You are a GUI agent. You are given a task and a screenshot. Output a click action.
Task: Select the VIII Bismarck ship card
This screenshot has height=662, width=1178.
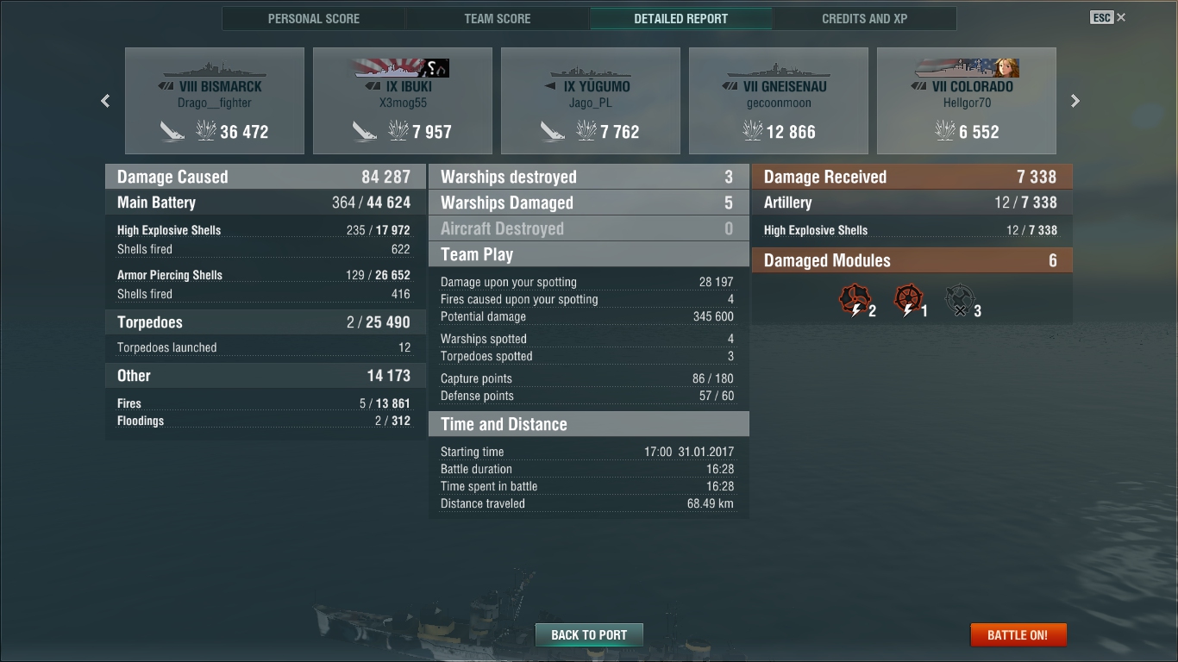coord(215,101)
